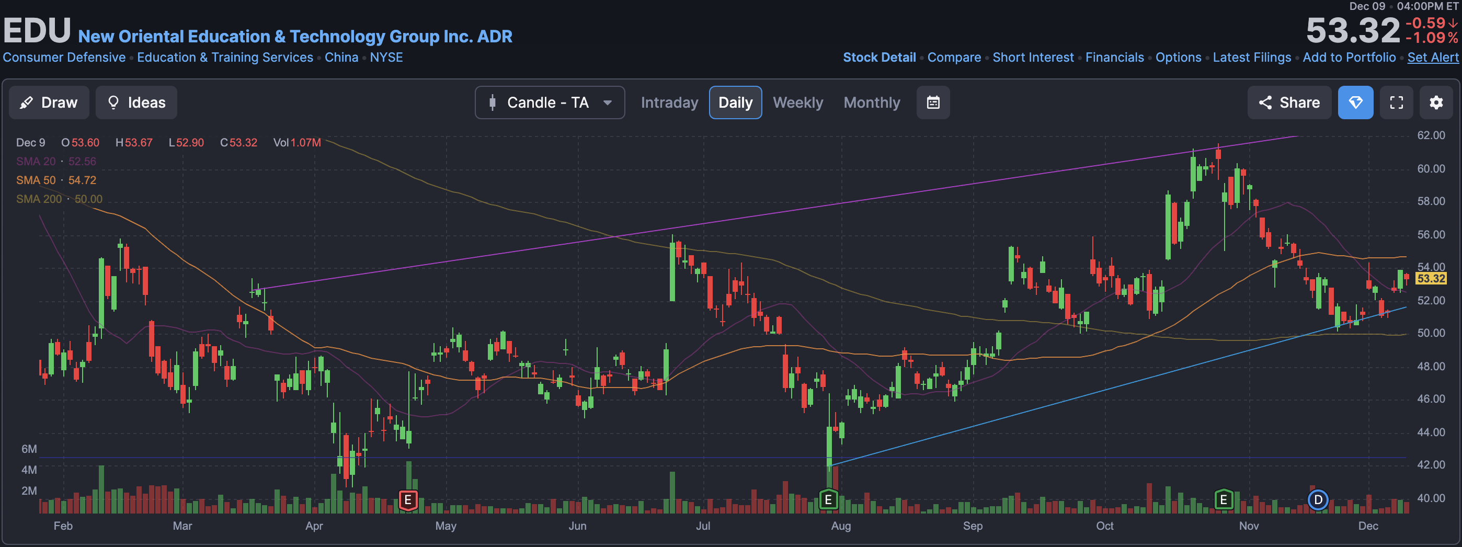
Task: Click the 62.00 price axis label
Action: (1431, 135)
